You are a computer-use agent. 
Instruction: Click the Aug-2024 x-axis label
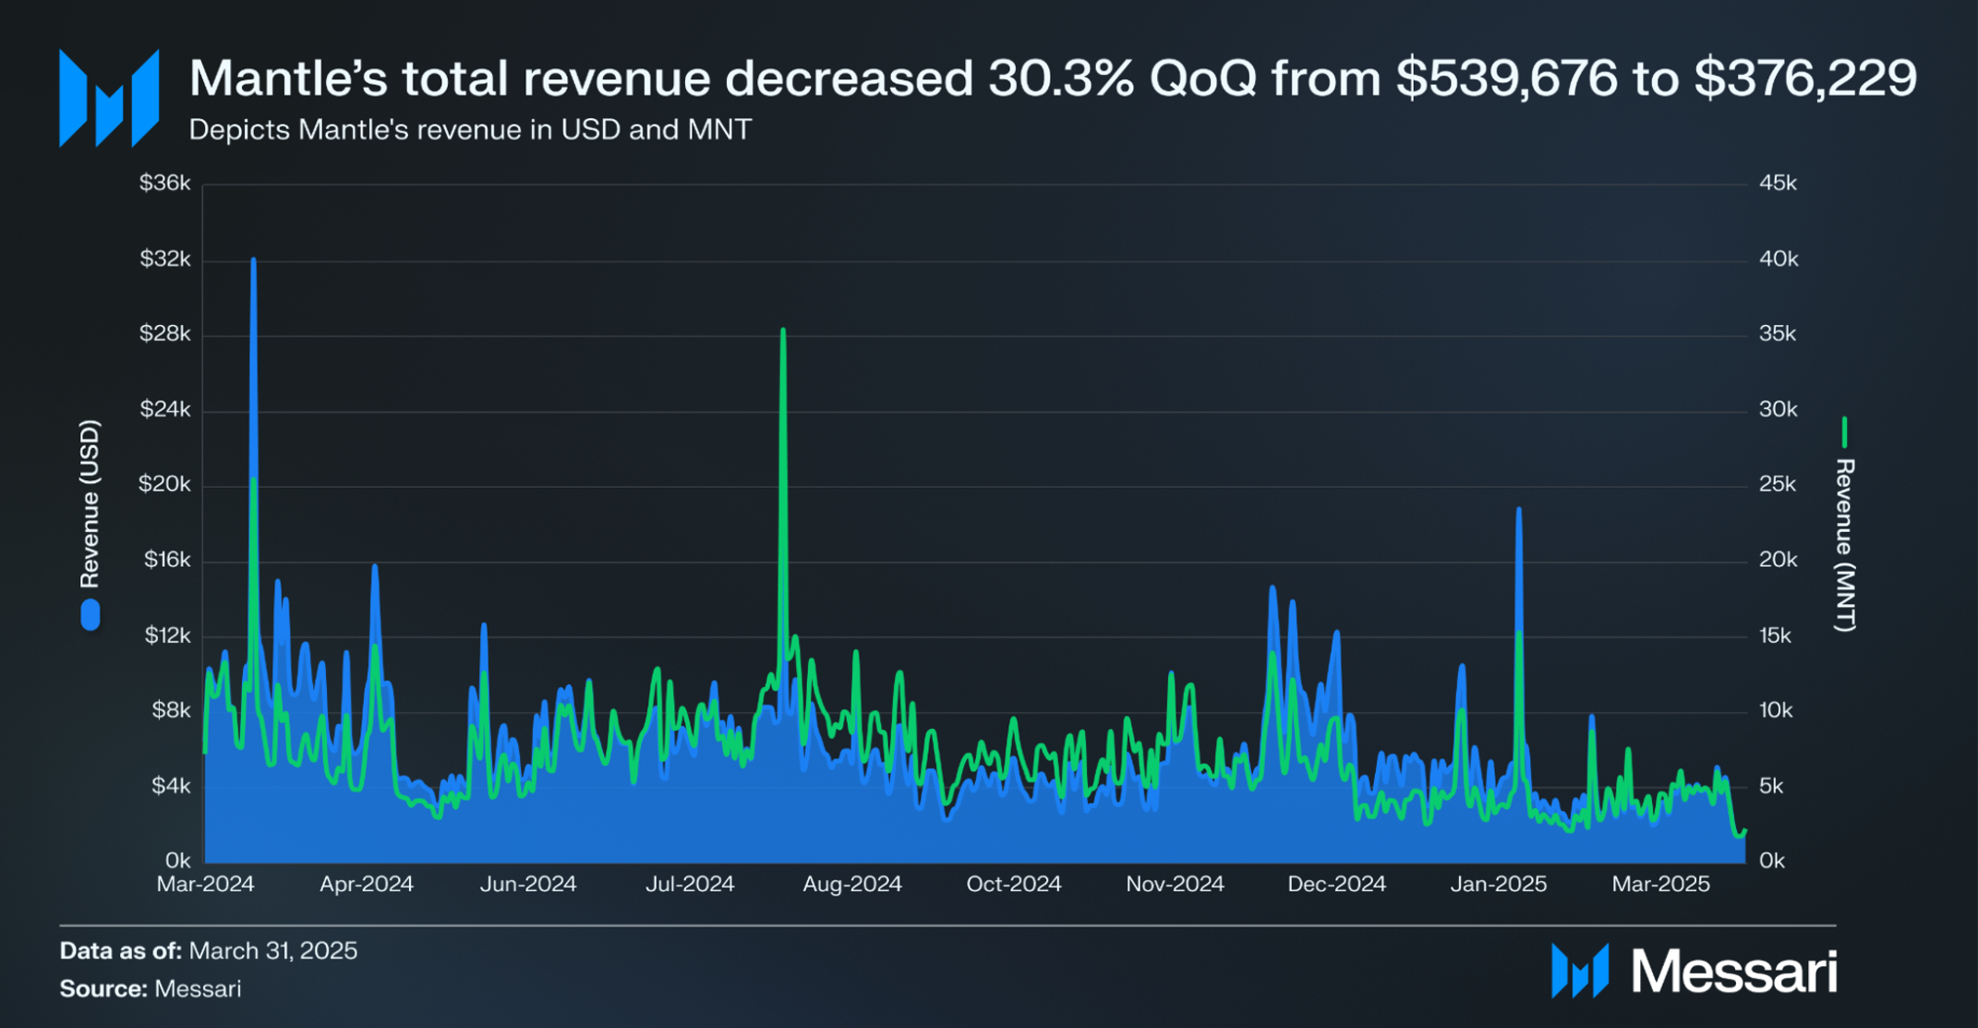[852, 884]
